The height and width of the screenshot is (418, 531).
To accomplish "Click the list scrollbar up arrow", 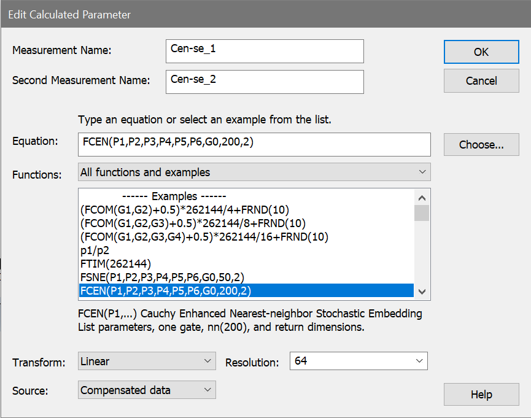I will point(422,198).
